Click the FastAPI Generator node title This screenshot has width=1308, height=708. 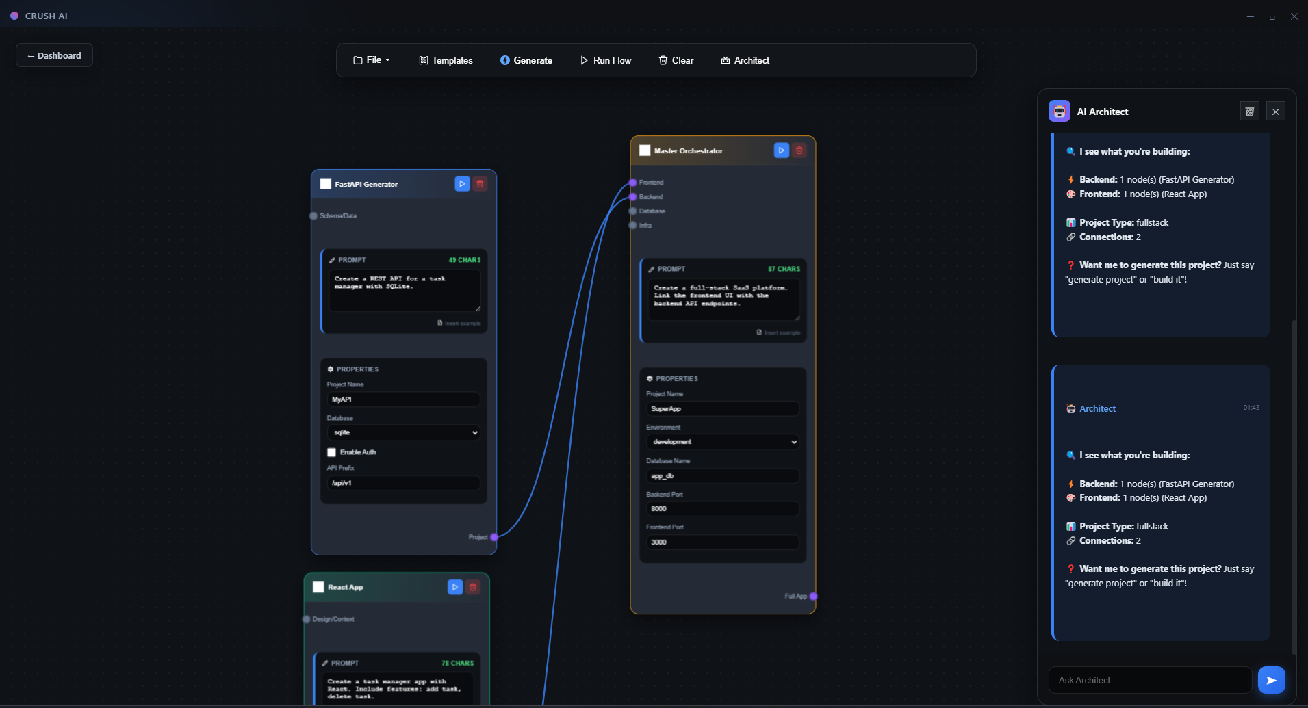coord(366,184)
